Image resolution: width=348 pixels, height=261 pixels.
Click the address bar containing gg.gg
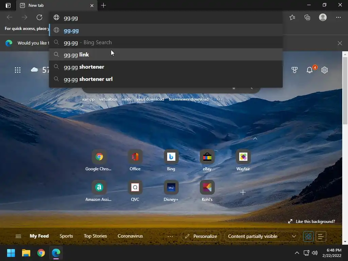coord(166,18)
